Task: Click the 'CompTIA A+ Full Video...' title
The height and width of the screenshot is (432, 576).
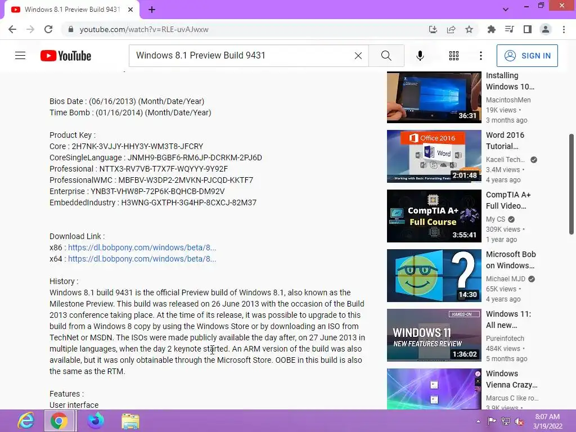Action: point(508,200)
